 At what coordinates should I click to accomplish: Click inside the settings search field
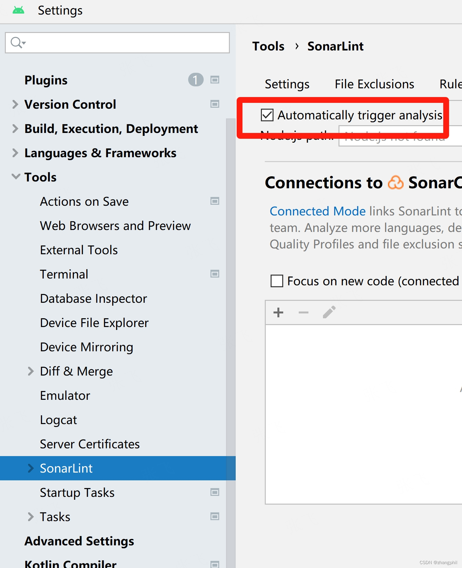coord(117,43)
